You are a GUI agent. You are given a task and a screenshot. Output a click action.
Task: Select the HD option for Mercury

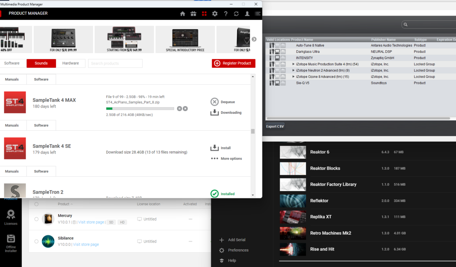click(122, 222)
